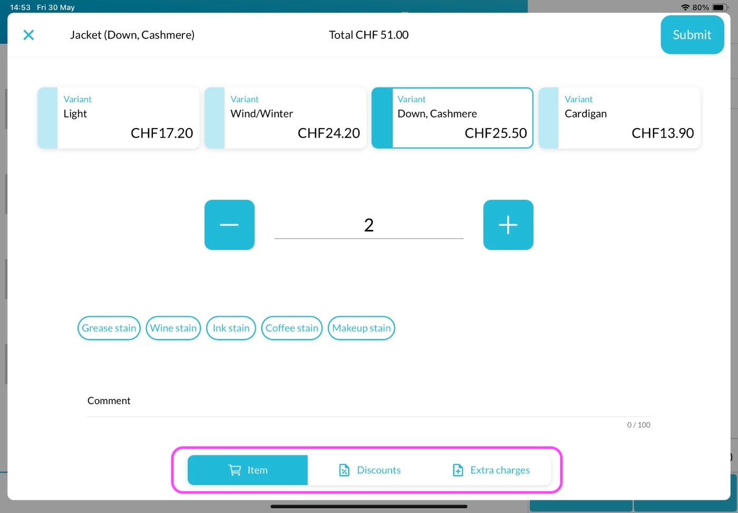Switch to the Item tab
The width and height of the screenshot is (738, 513).
[x=248, y=470]
